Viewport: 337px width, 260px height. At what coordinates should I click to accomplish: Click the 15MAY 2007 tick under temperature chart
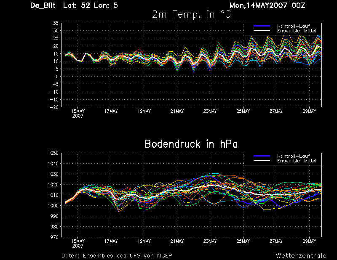point(78,114)
